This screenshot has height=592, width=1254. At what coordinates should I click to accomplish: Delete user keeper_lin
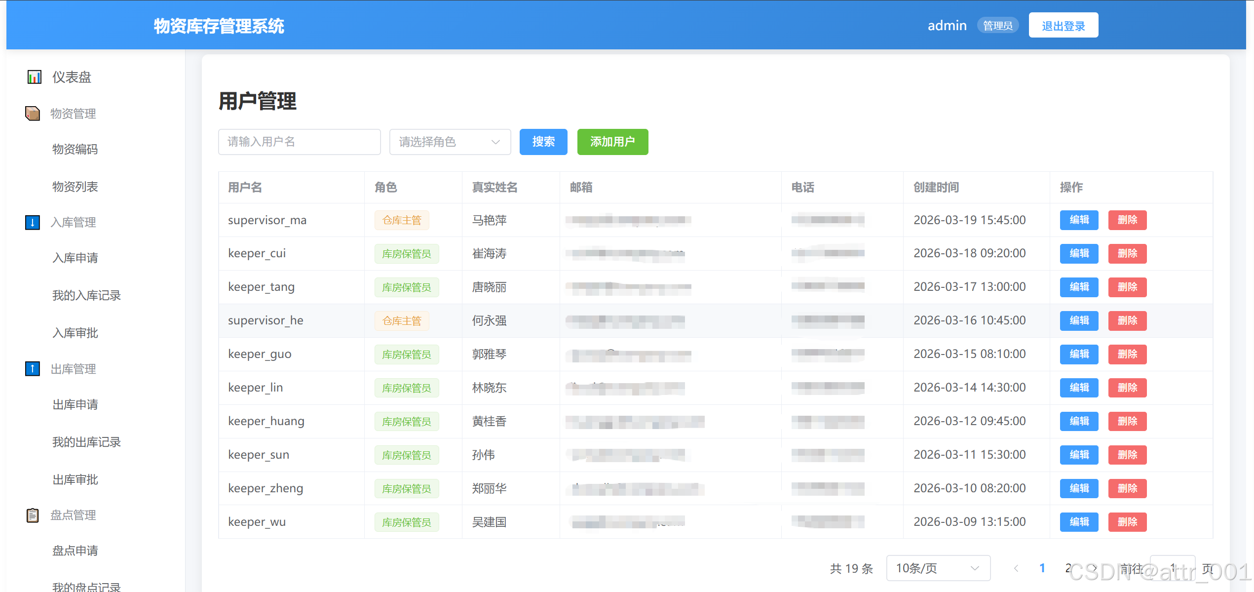click(x=1127, y=388)
